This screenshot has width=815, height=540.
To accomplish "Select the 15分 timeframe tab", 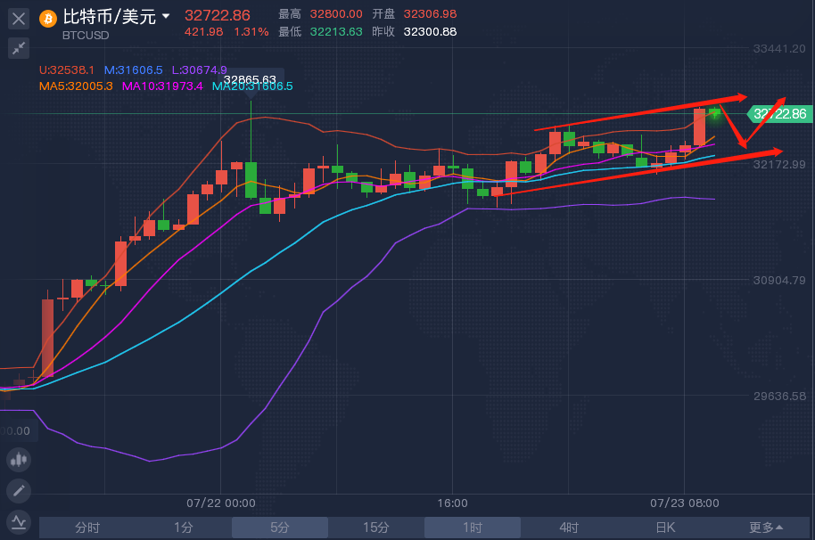I will (375, 528).
